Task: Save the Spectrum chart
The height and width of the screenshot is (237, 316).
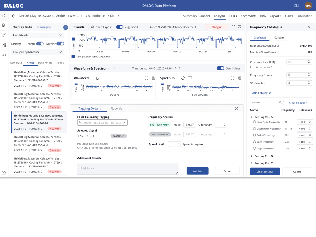Action: [x=240, y=78]
